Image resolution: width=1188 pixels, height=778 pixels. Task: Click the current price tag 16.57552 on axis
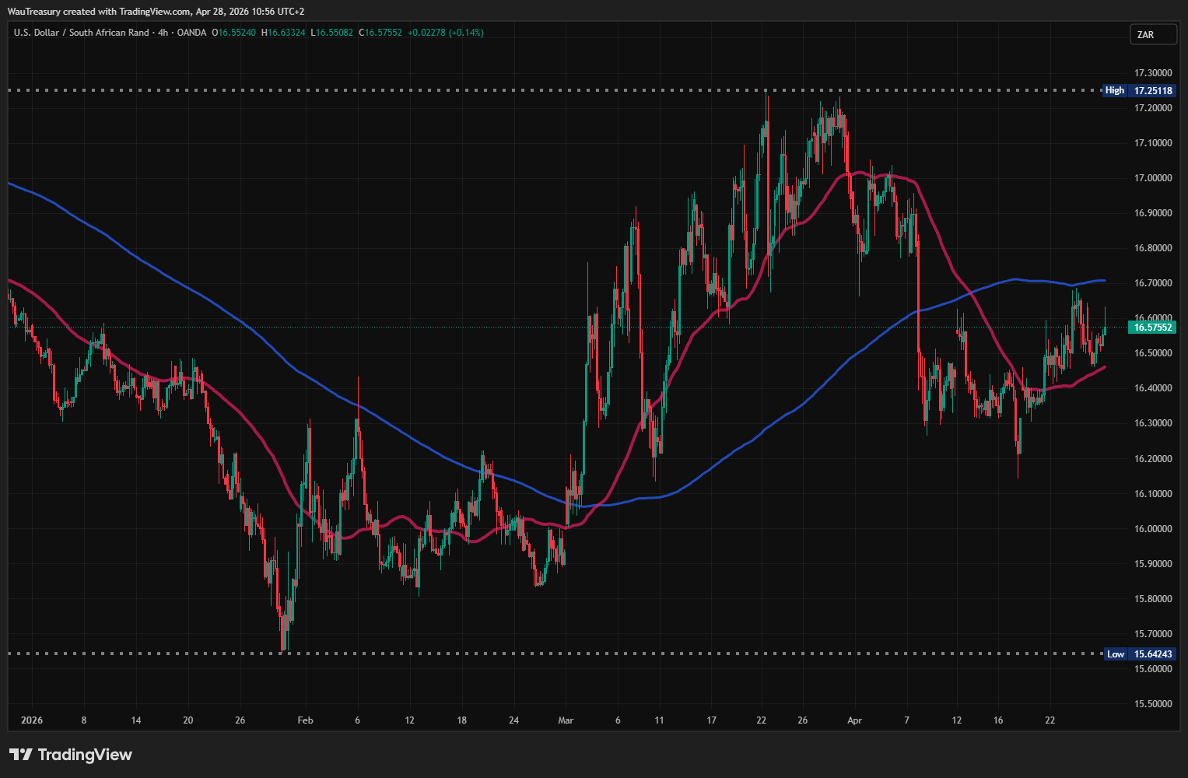[x=1153, y=328]
